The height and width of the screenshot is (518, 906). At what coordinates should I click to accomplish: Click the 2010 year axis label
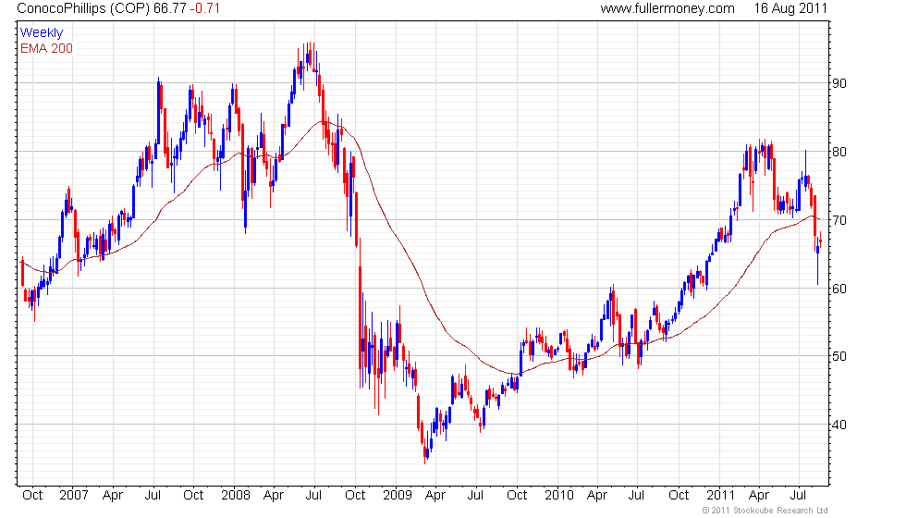point(558,496)
